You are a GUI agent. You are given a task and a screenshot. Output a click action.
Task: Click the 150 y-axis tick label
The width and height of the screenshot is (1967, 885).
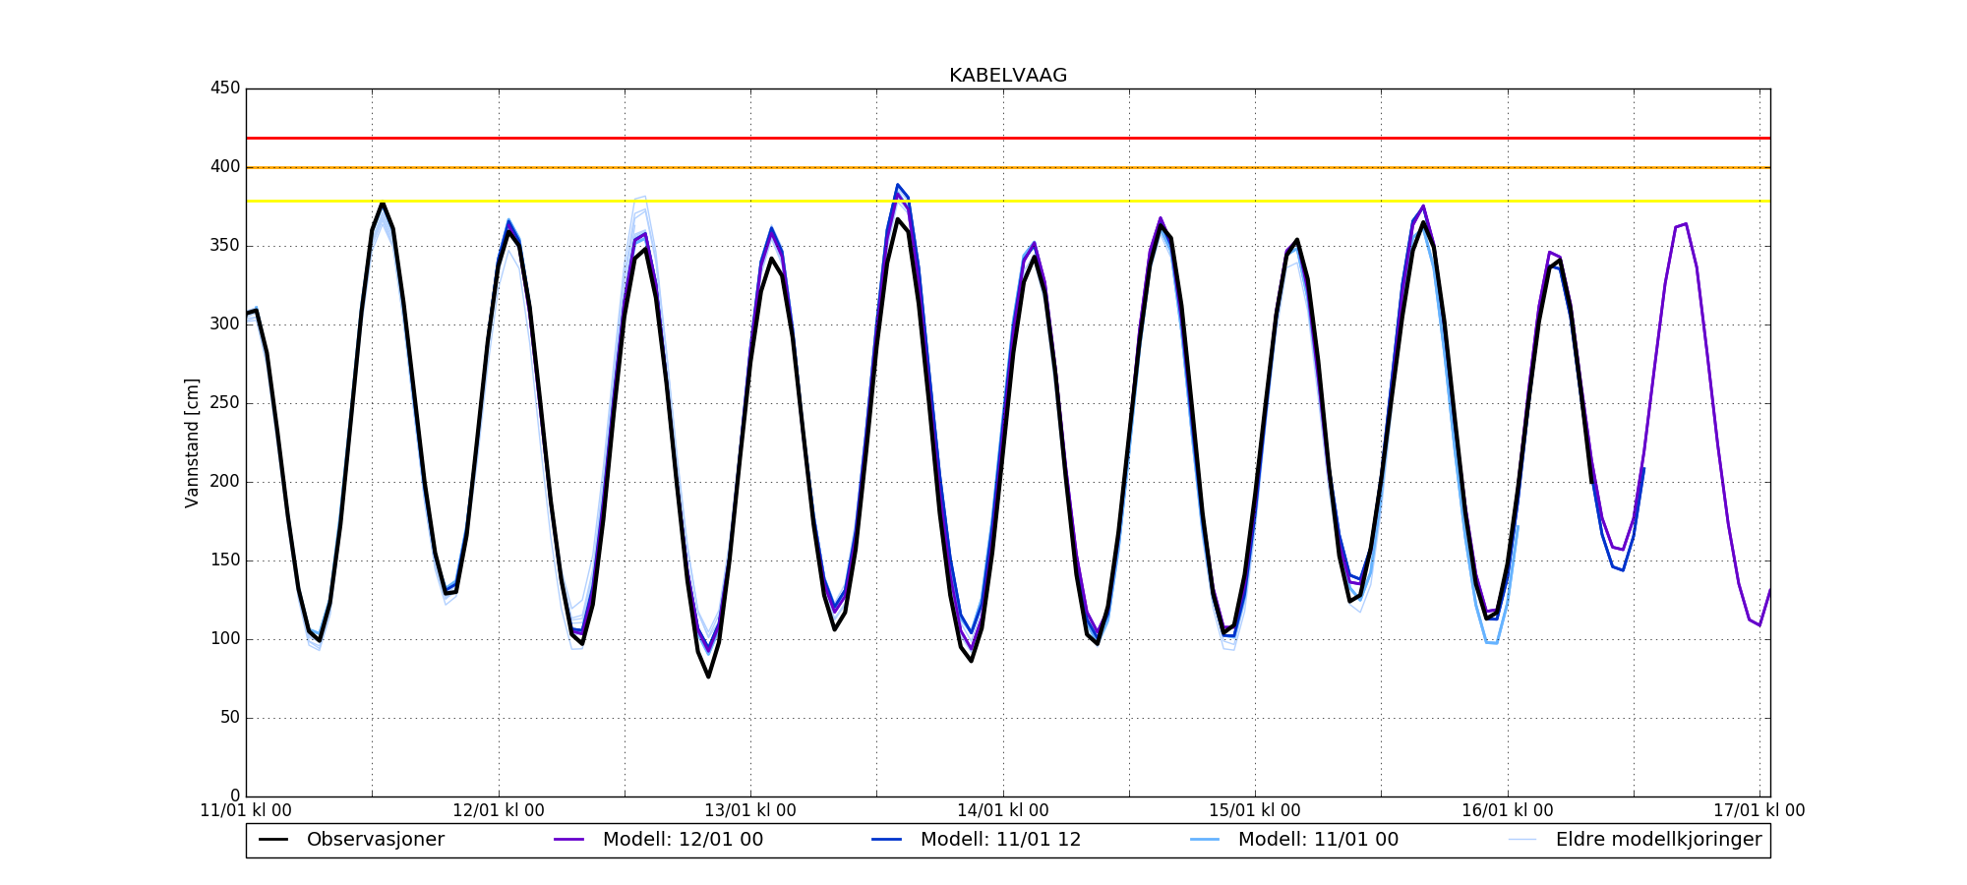click(x=225, y=560)
